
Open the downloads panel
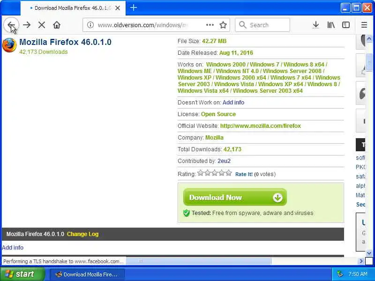click(315, 25)
